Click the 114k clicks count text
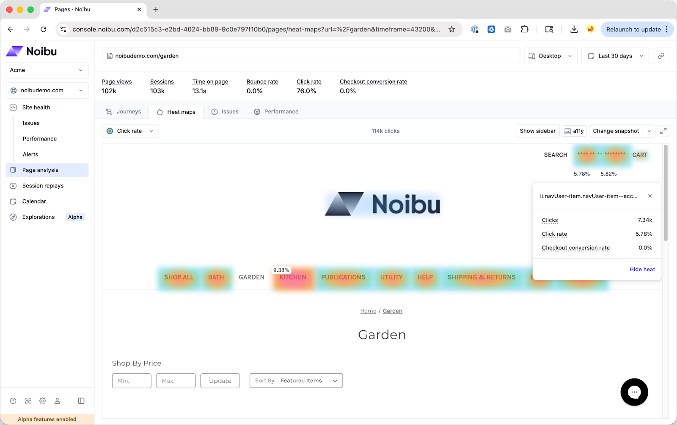This screenshot has height=425, width=677. [385, 131]
